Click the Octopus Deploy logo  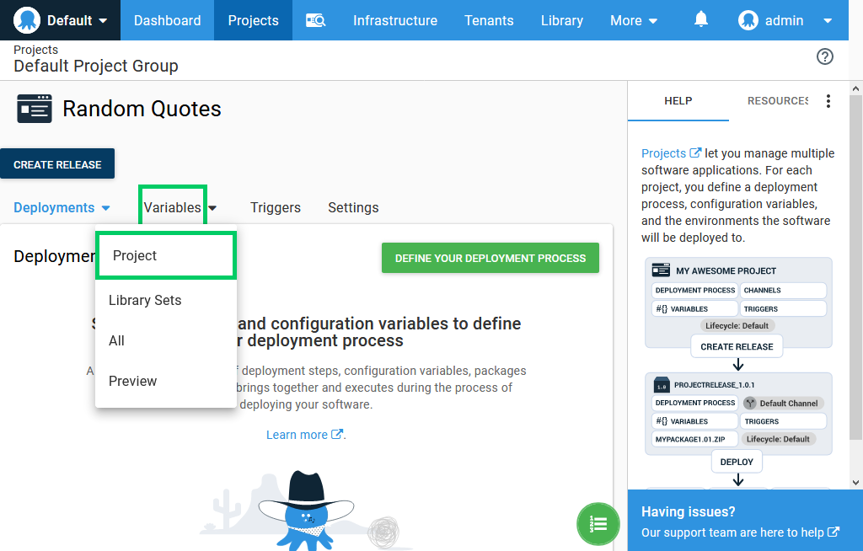(26, 20)
